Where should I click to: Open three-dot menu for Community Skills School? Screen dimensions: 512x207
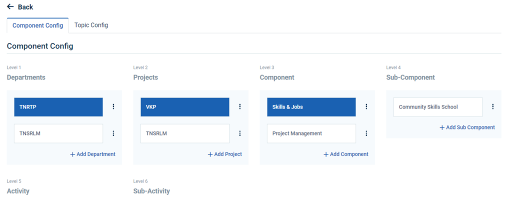point(493,106)
